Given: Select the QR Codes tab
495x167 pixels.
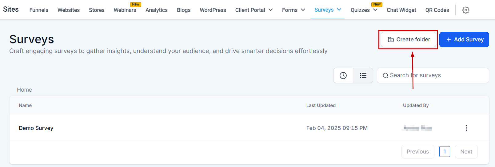Looking at the screenshot, I should (x=437, y=10).
